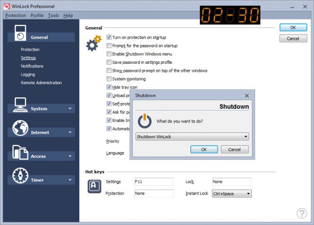Image resolution: width=314 pixels, height=225 pixels.
Task: Expand the Timer sidebar section chevron
Action: (x=70, y=180)
